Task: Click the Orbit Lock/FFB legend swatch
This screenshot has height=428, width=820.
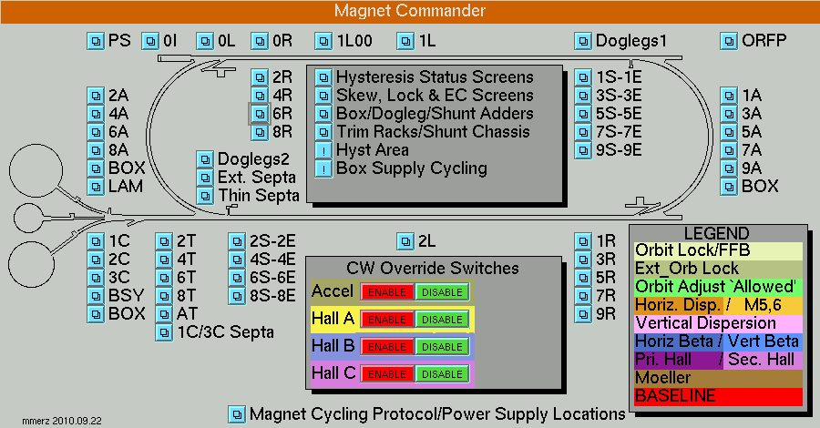Action: 718,250
